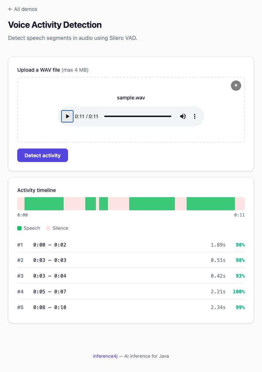Viewport: 262px width, 372px height.
Task: Click the back arrow beside All demos
Action: tap(10, 9)
